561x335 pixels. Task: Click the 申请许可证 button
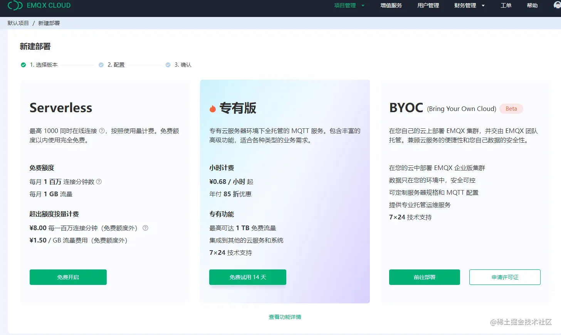pyautogui.click(x=505, y=277)
